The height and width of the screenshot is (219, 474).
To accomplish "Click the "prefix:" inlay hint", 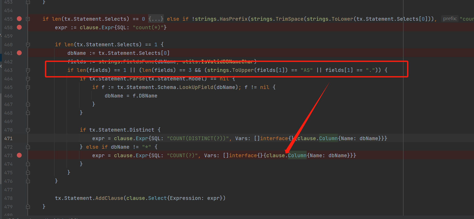I will pos(450,19).
